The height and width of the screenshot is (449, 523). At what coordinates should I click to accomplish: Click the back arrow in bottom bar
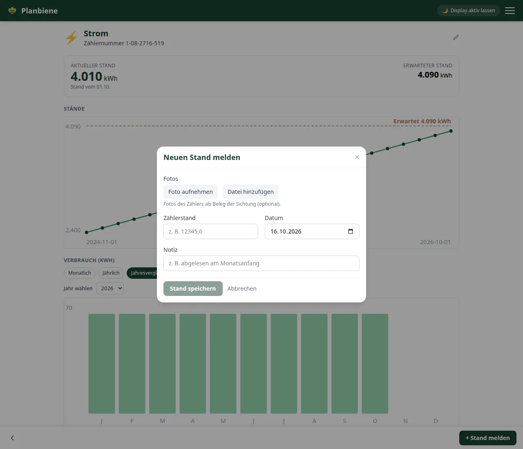click(x=12, y=438)
